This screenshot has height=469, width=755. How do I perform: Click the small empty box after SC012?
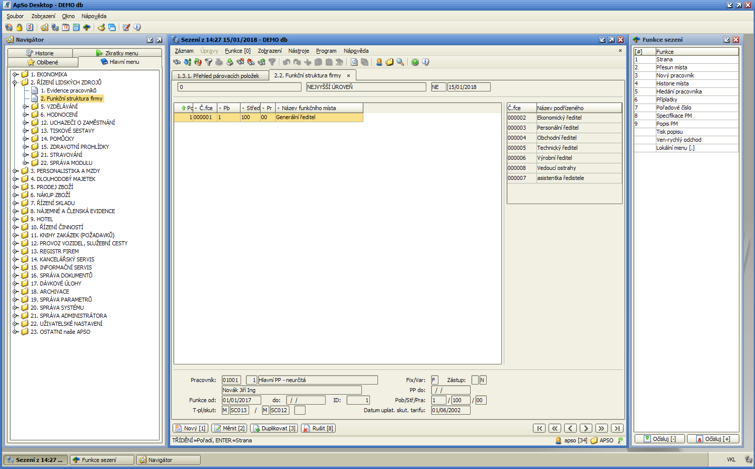300,410
